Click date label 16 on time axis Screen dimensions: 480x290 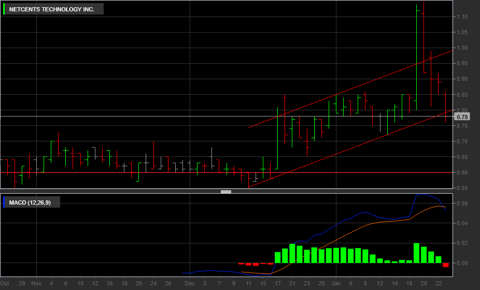click(x=109, y=284)
